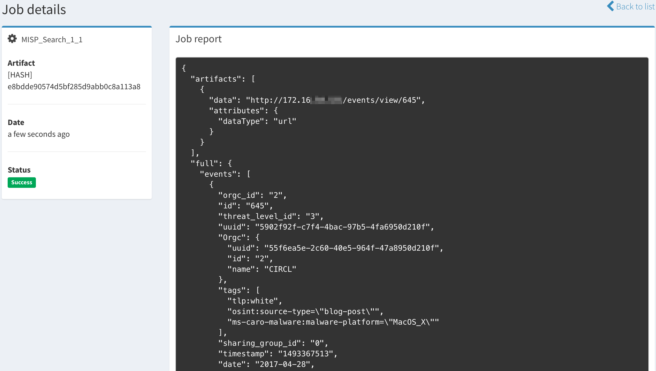This screenshot has height=371, width=656.
Task: Click the [HASH] artifact type label
Action: (20, 75)
